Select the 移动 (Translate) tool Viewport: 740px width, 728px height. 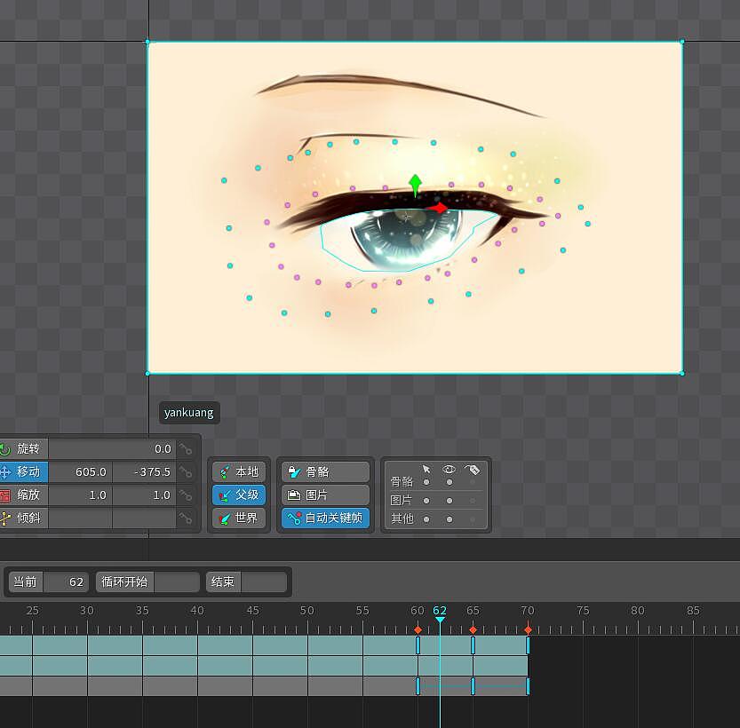point(24,472)
